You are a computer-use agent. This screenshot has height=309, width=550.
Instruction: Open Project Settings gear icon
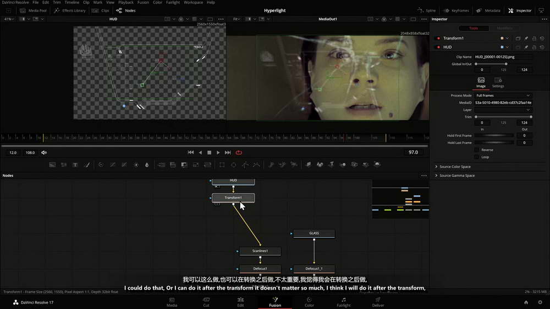[540, 302]
